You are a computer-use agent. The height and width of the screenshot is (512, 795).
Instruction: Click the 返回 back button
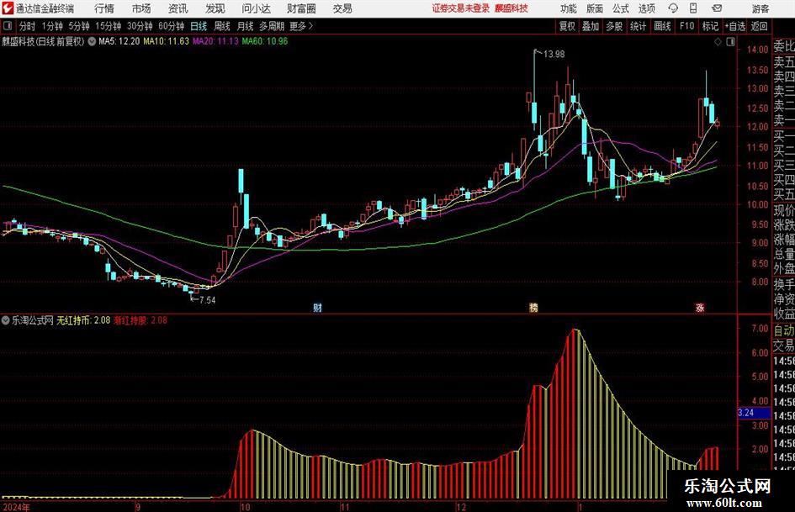tap(759, 26)
